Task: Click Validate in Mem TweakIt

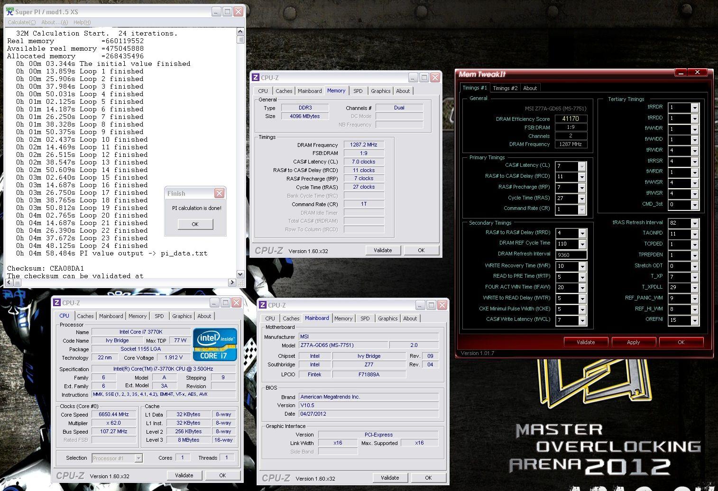Action: (x=586, y=342)
